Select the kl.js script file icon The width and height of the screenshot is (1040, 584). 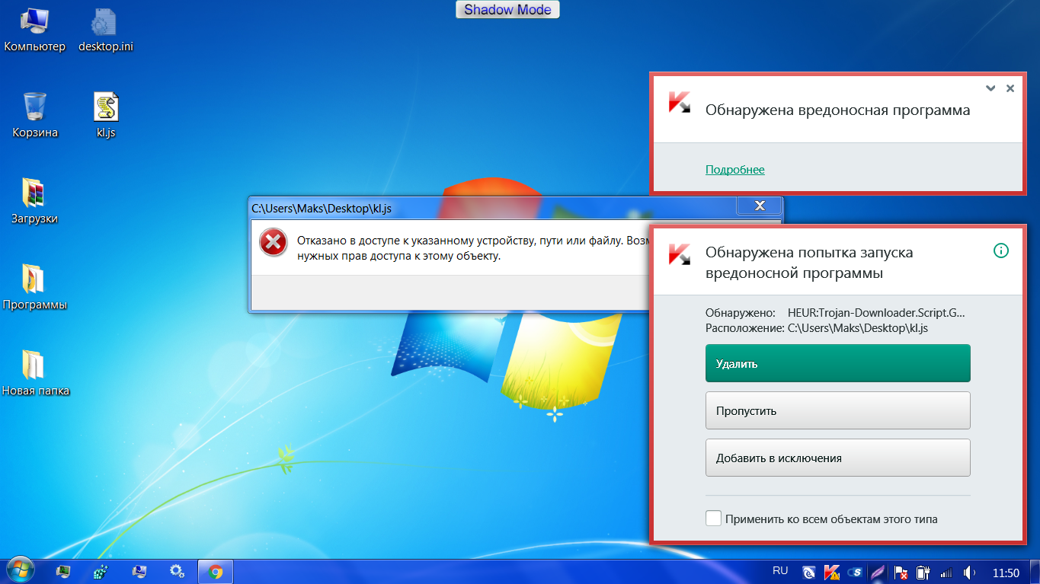pos(106,116)
